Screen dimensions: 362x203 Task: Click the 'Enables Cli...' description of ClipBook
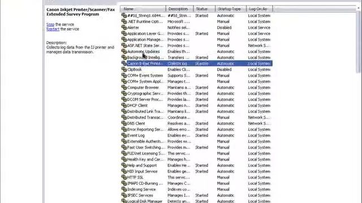179,69
